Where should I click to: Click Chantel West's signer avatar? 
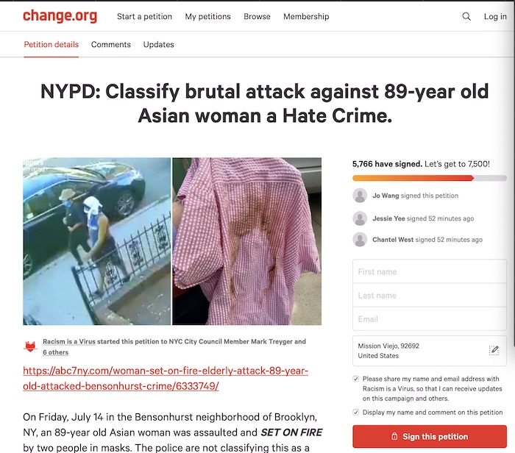[360, 240]
